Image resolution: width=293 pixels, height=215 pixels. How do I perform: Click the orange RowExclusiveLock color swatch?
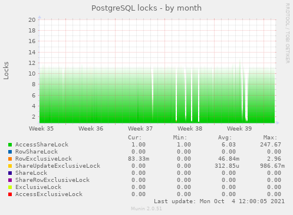tap(10, 159)
